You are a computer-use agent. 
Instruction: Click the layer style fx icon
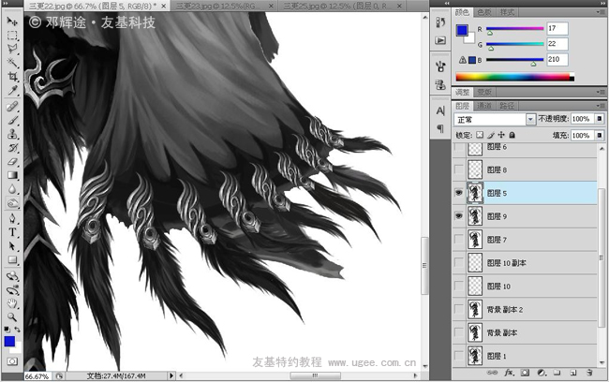[509, 373]
